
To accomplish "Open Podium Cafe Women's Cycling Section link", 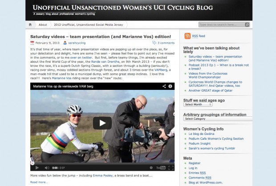I will tap(216, 139).
